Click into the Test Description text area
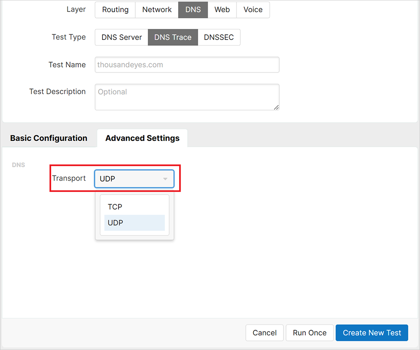The image size is (420, 350). (x=187, y=97)
